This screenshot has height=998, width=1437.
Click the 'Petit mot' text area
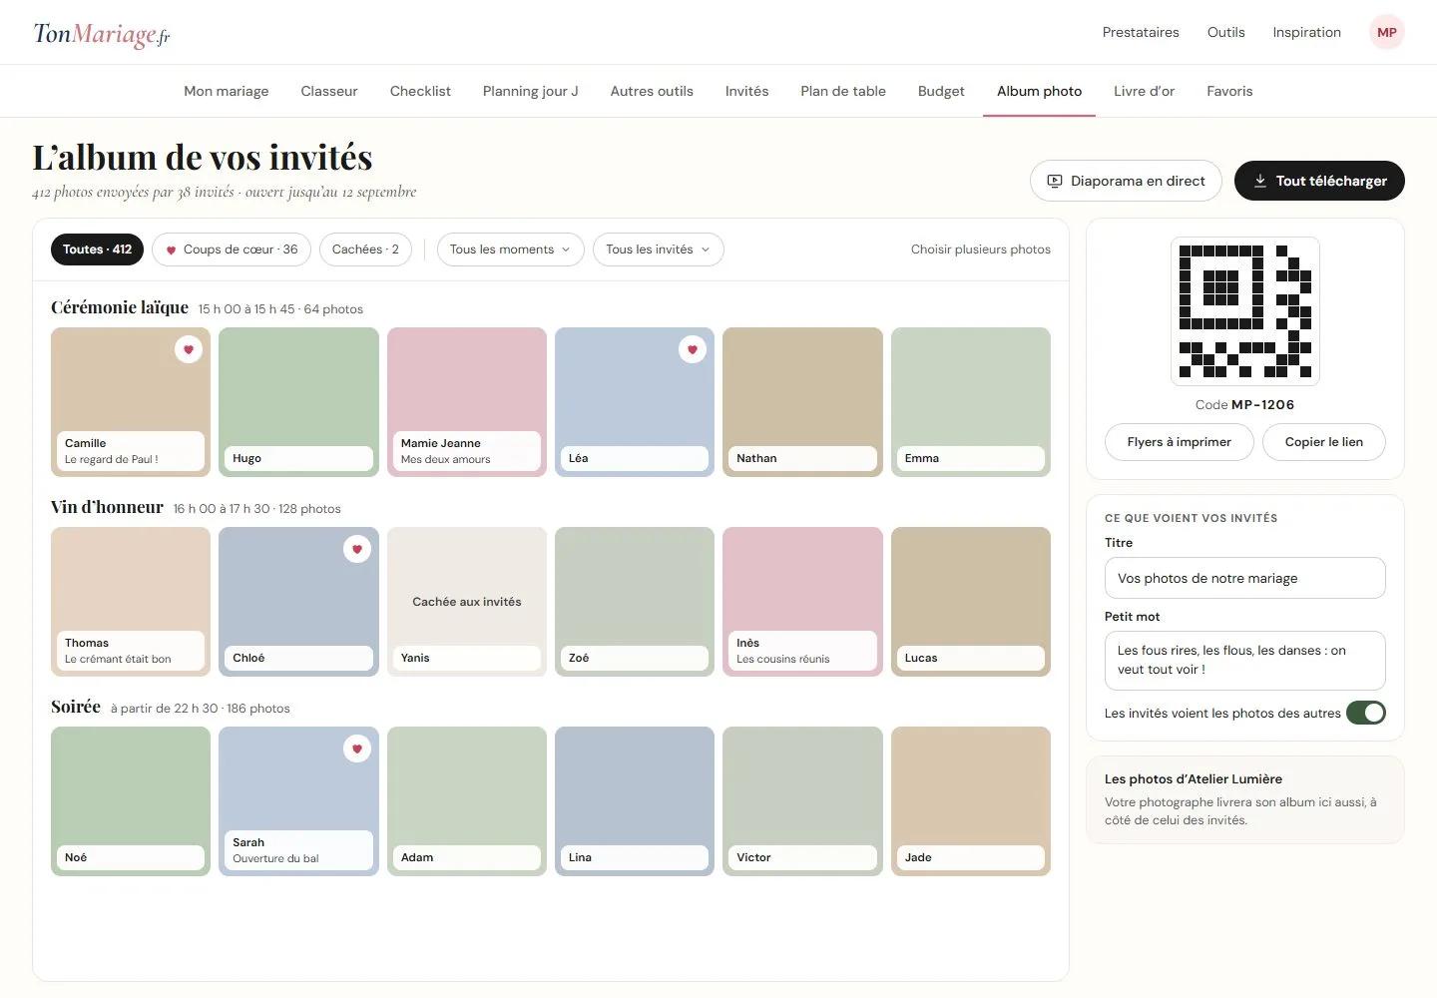pyautogui.click(x=1245, y=660)
